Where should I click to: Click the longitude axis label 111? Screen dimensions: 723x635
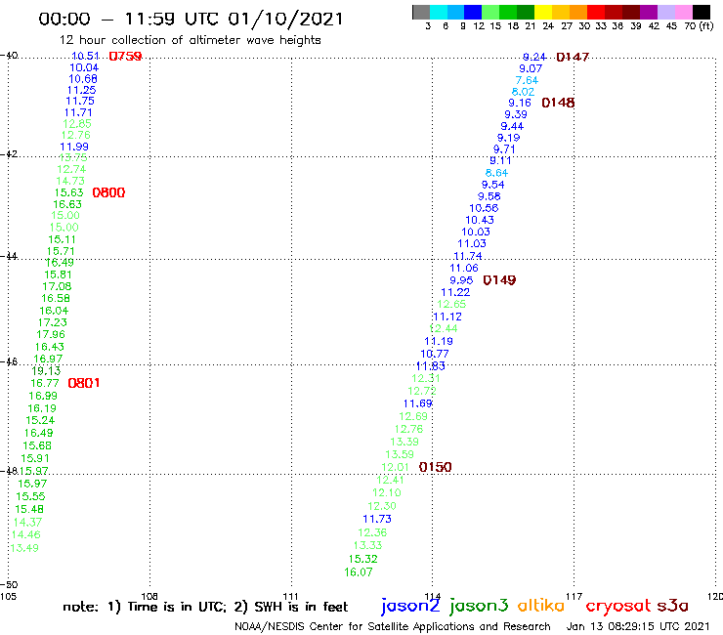(x=290, y=597)
